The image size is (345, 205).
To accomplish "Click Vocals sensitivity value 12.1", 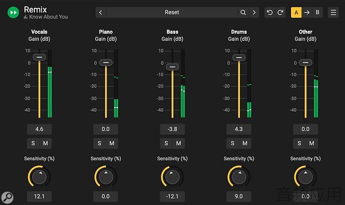I will tap(40, 197).
